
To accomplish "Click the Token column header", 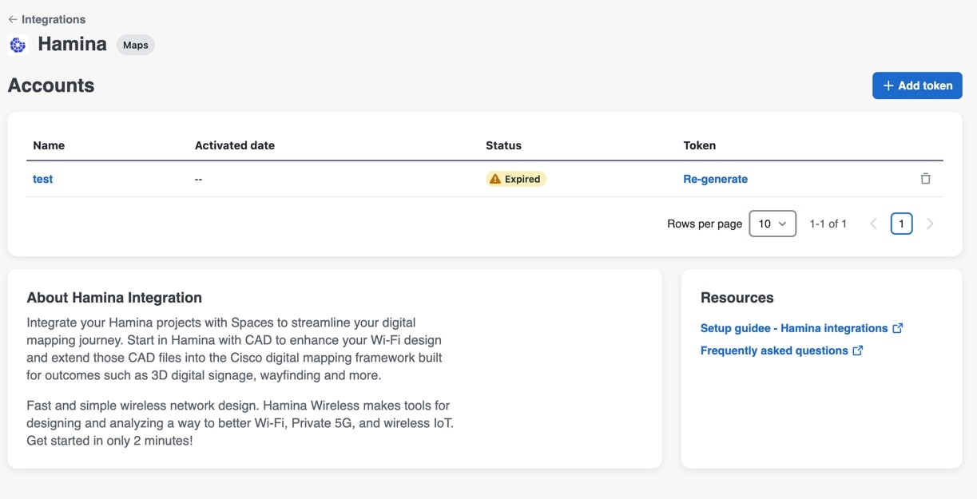I will click(x=700, y=145).
